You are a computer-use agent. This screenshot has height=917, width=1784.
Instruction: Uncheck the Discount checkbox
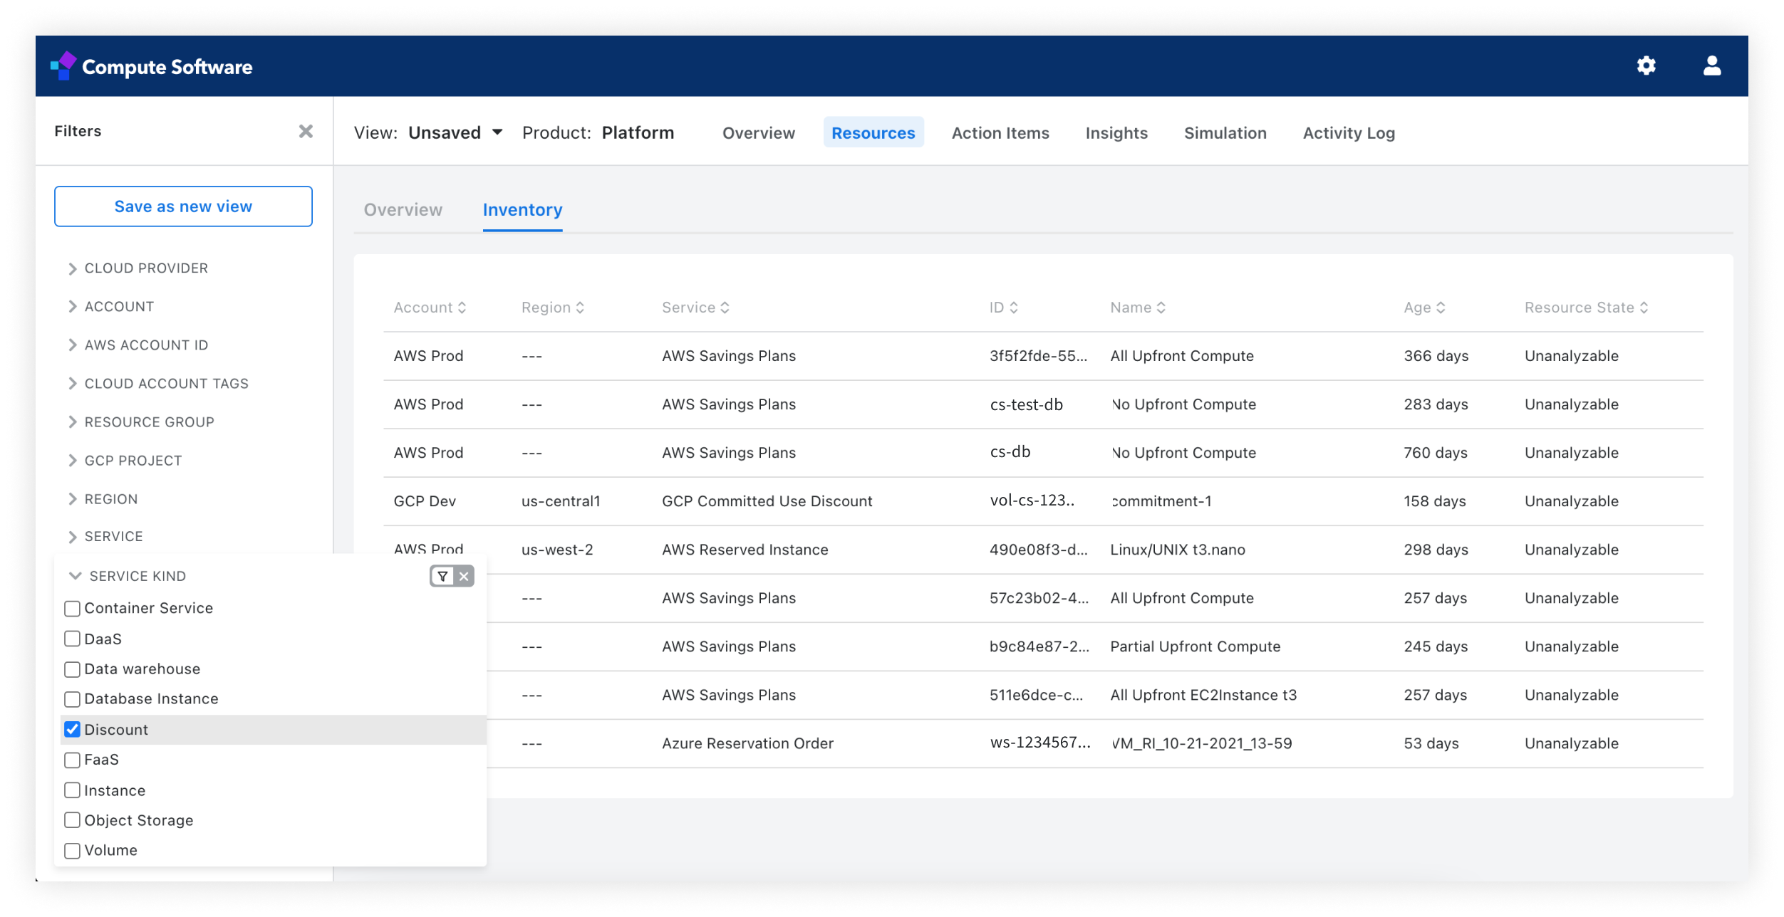pyautogui.click(x=72, y=730)
